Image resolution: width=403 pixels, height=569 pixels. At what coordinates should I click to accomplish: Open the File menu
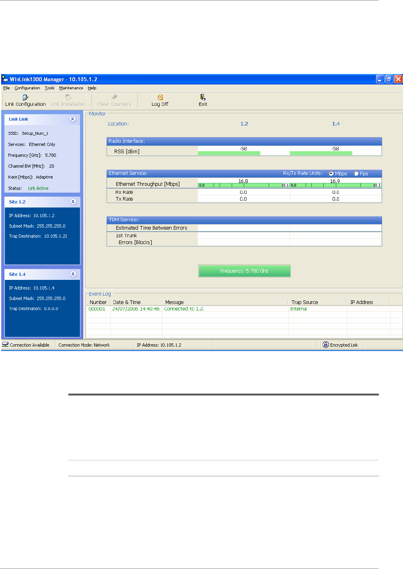click(6, 88)
